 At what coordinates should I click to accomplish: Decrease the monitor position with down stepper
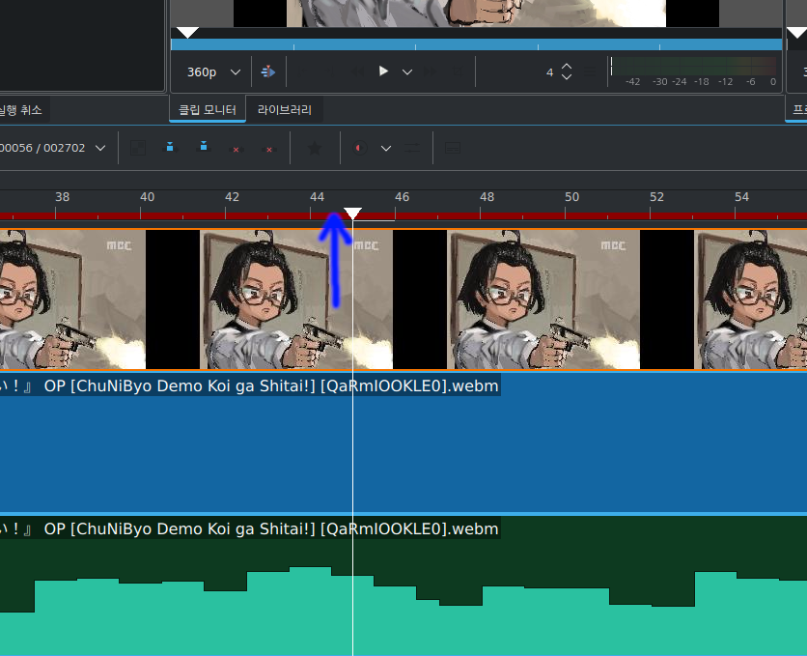click(567, 77)
